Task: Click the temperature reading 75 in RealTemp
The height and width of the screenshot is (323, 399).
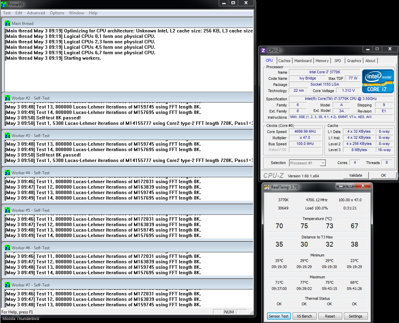Action: pos(304,226)
